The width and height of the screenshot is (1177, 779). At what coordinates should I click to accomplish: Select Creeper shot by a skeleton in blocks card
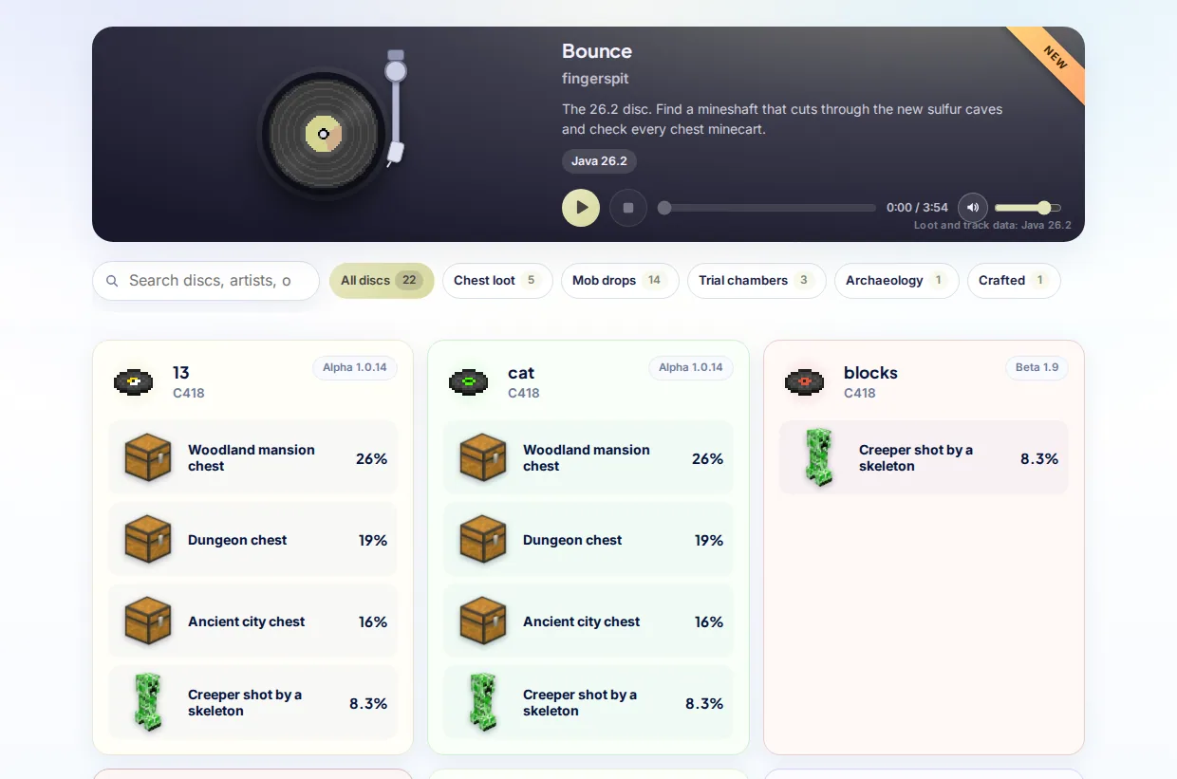916,458
